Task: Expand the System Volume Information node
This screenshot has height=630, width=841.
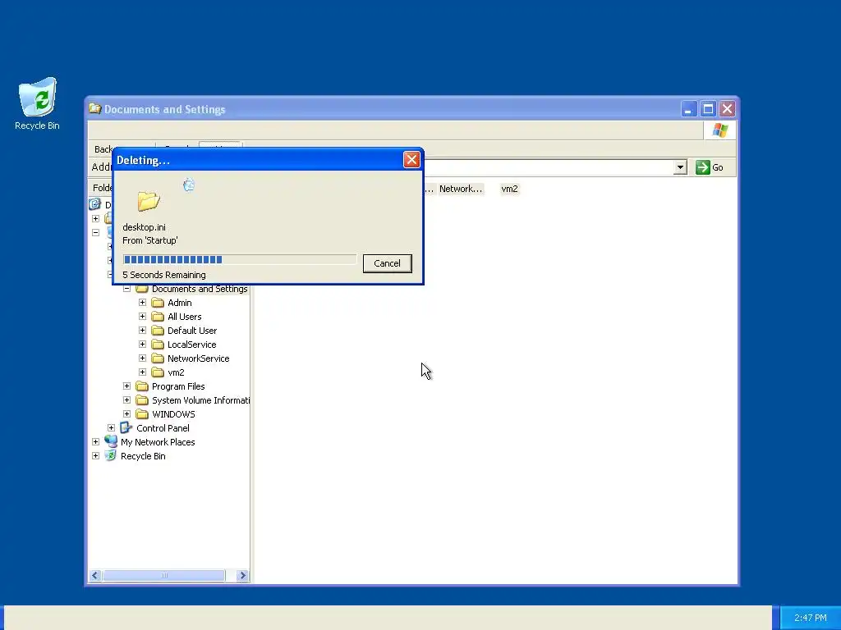Action: pyautogui.click(x=126, y=400)
